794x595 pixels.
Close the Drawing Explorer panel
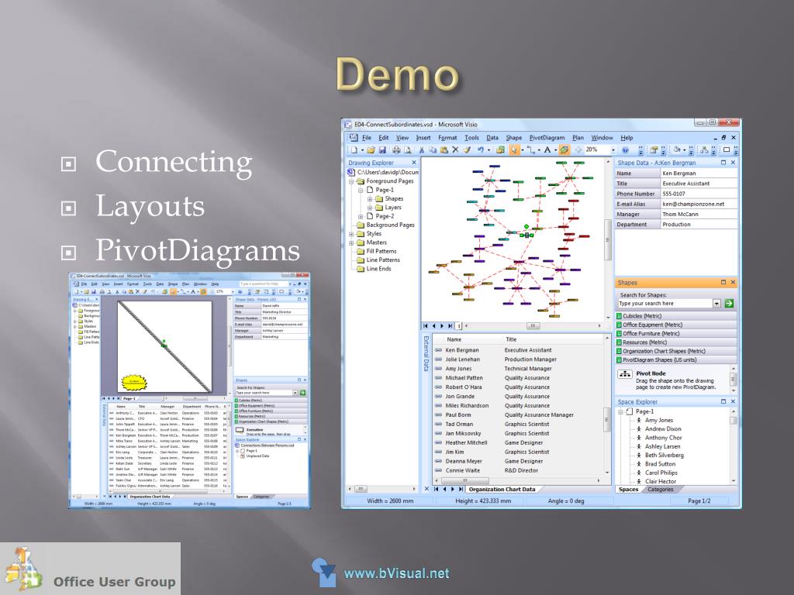[414, 163]
